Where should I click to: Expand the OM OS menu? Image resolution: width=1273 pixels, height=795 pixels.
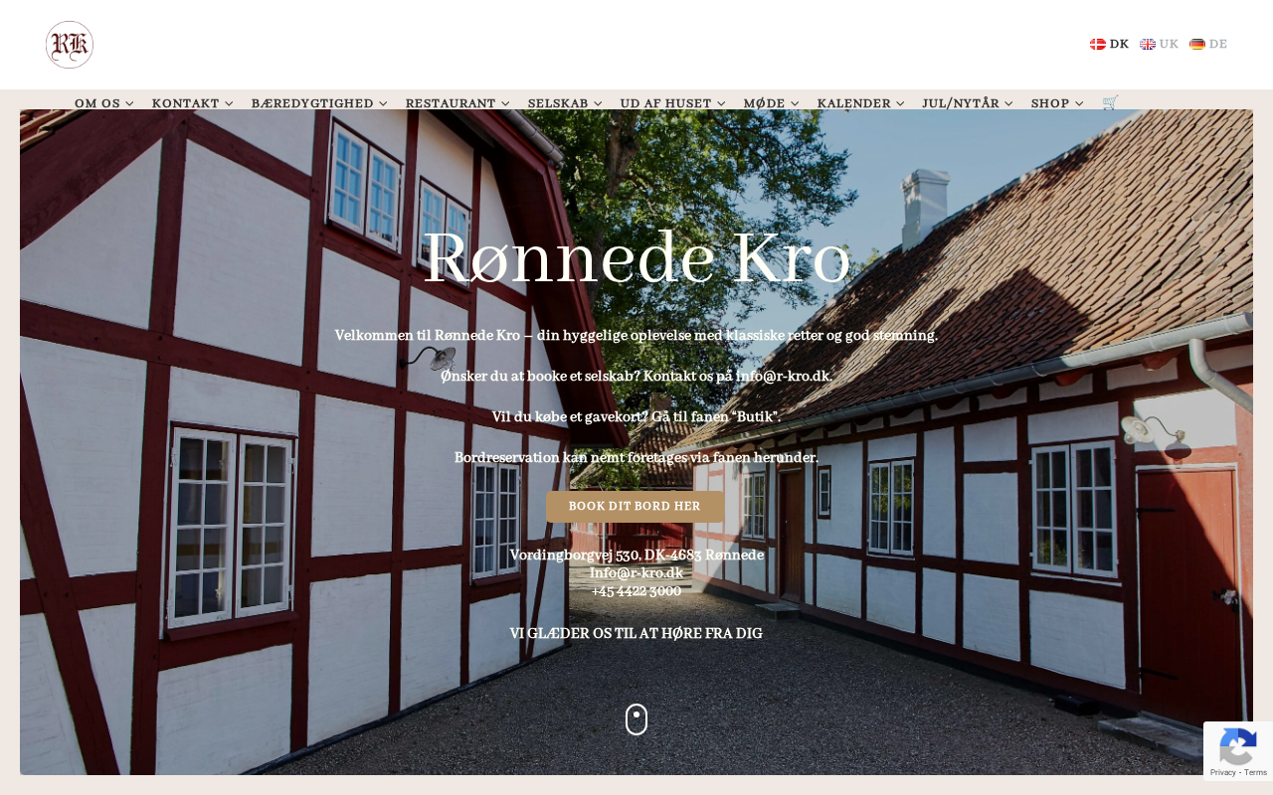(104, 103)
